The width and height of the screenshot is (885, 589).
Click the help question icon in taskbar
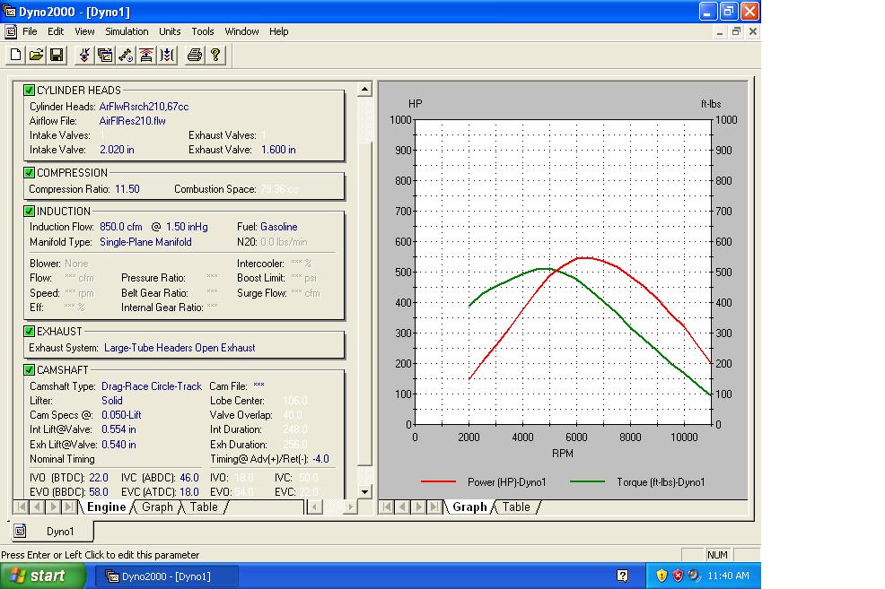[x=623, y=576]
